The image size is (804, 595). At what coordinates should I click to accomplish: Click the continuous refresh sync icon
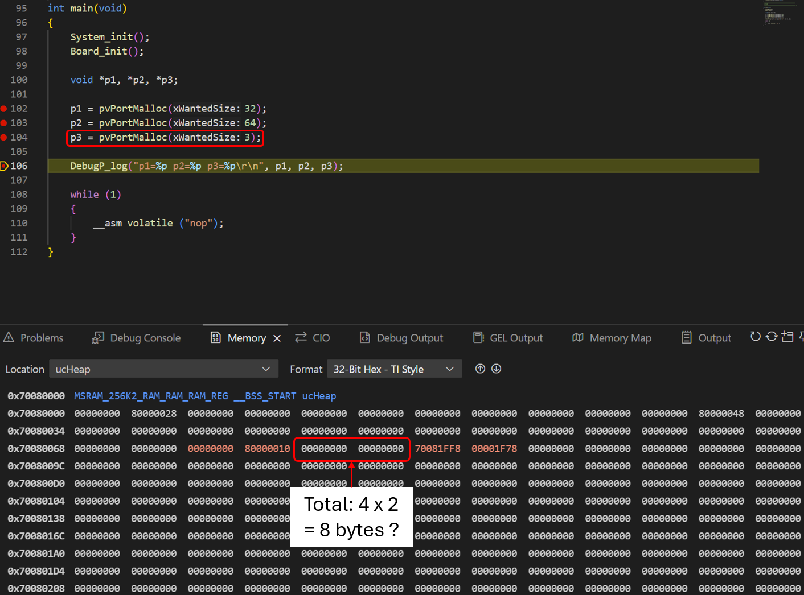pyautogui.click(x=771, y=337)
